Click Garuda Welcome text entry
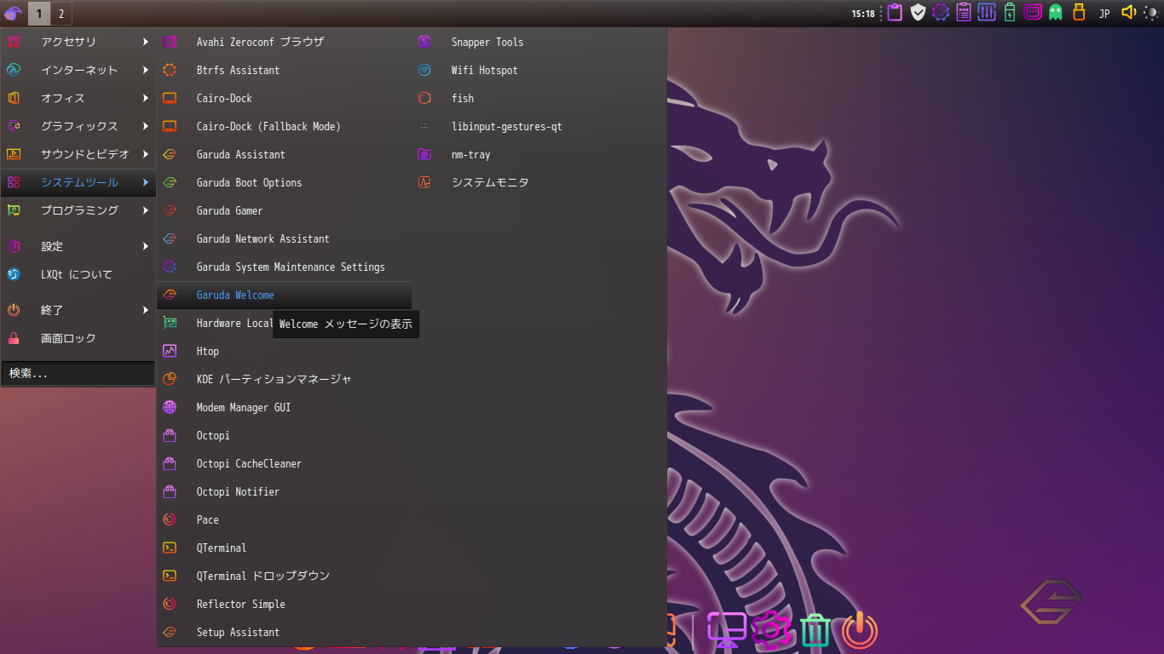Image resolution: width=1164 pixels, height=654 pixels. (x=235, y=295)
